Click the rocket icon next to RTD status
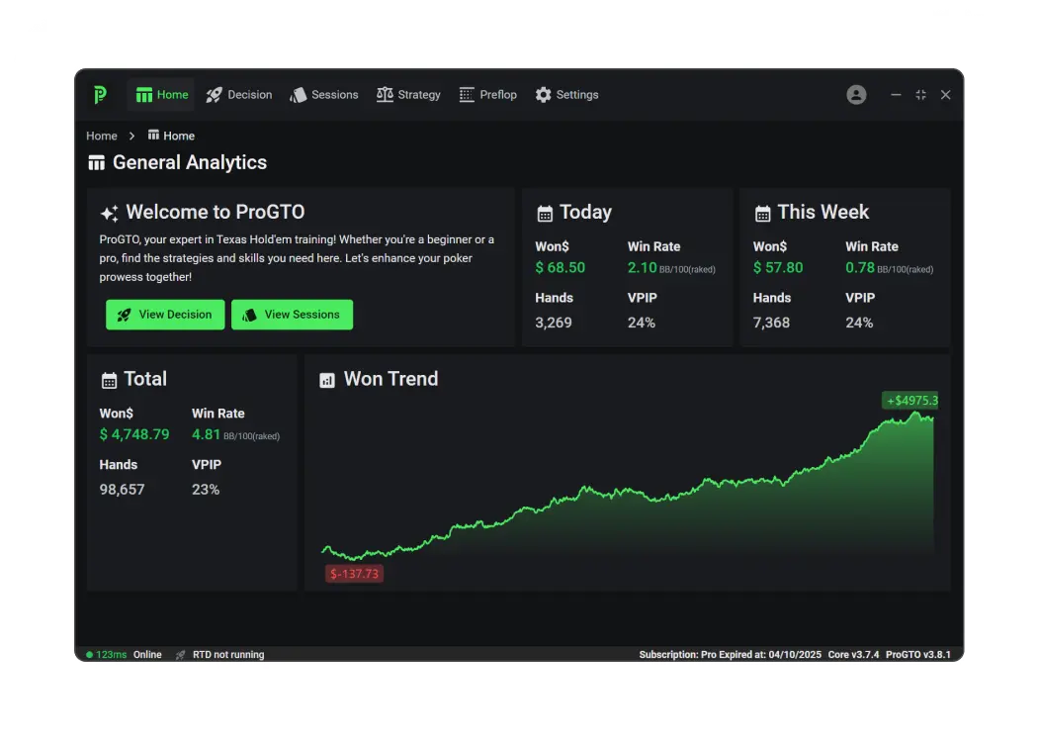1039x742 pixels. [x=180, y=655]
